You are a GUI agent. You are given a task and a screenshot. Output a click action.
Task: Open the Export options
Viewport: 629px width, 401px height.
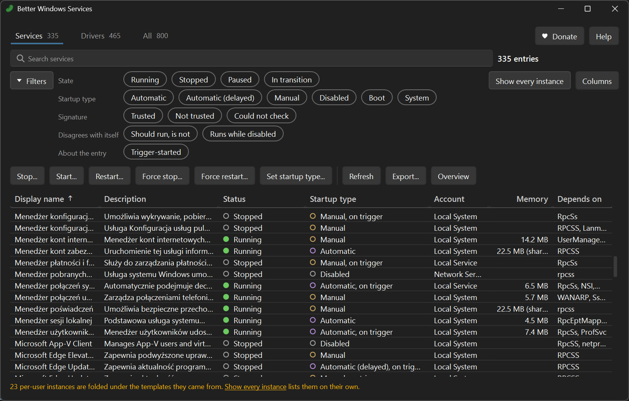click(405, 176)
